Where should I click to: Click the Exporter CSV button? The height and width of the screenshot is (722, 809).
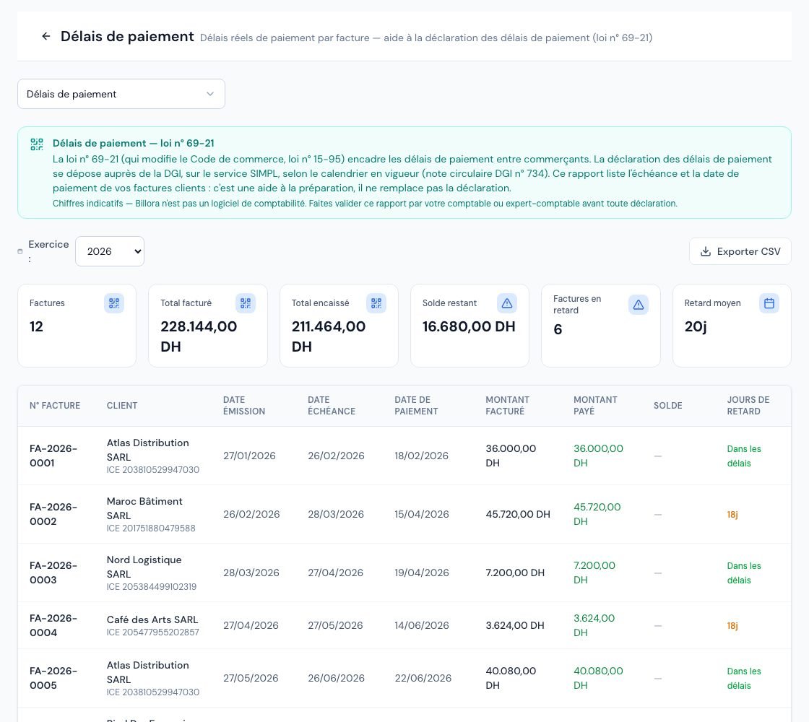740,251
